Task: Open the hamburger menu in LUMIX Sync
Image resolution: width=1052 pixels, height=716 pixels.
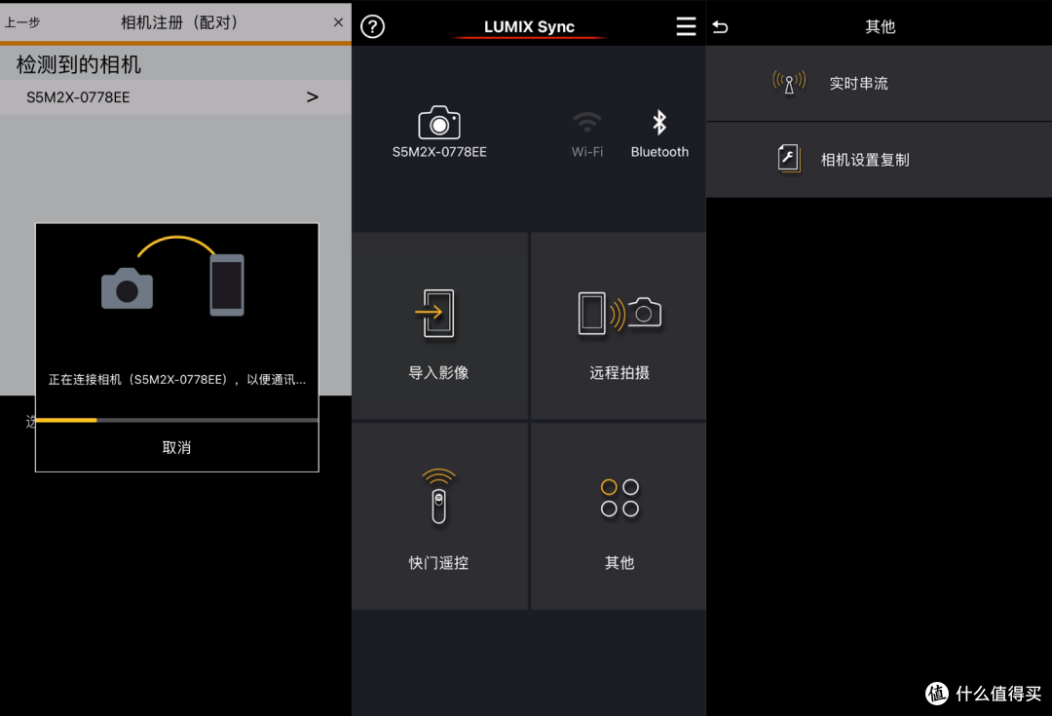Action: [686, 27]
